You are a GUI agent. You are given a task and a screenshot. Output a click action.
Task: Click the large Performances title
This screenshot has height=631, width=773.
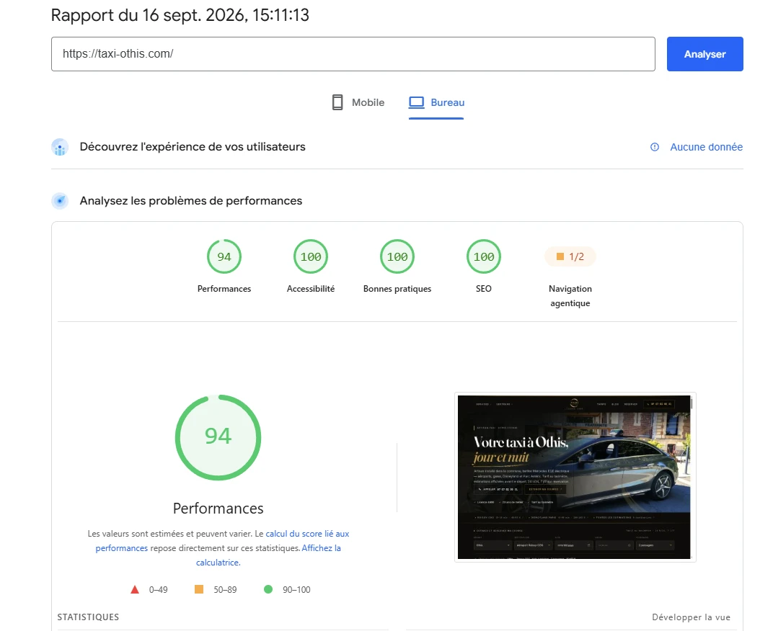tap(218, 509)
